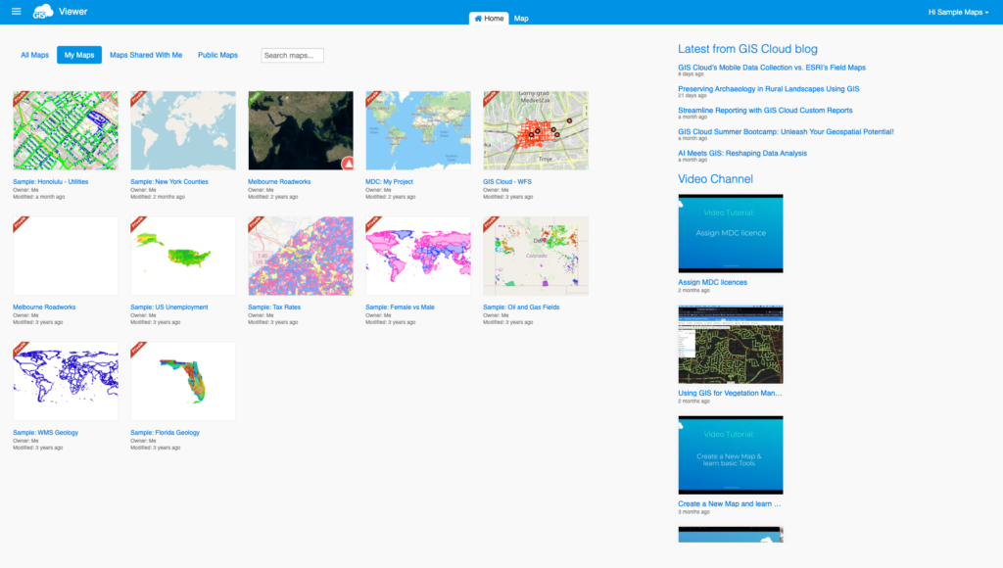Open the hamburger navigation menu
Screen dimensions: 1003x568
(16, 12)
